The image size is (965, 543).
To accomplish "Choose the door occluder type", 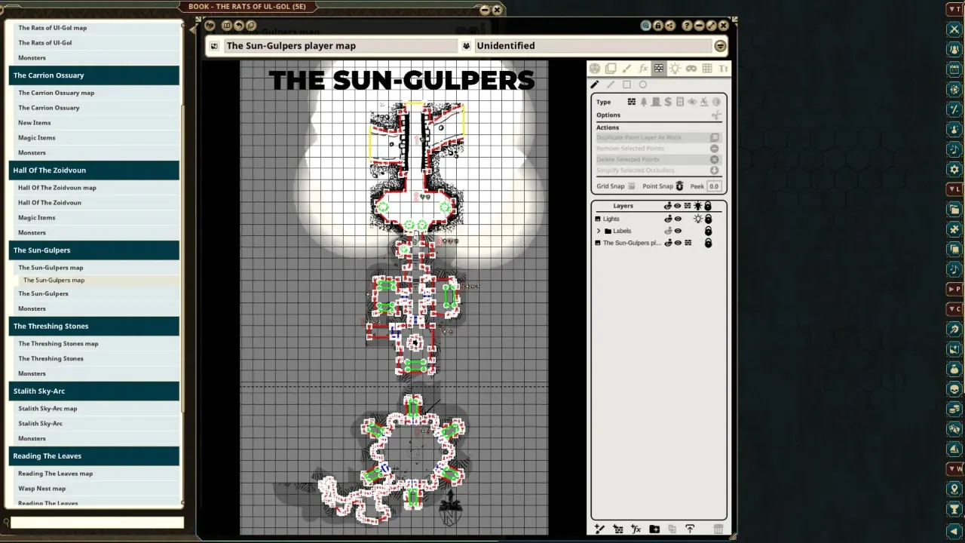I will [656, 102].
